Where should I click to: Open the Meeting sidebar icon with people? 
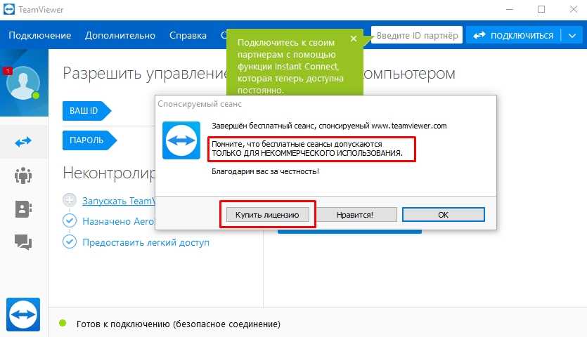pyautogui.click(x=23, y=176)
